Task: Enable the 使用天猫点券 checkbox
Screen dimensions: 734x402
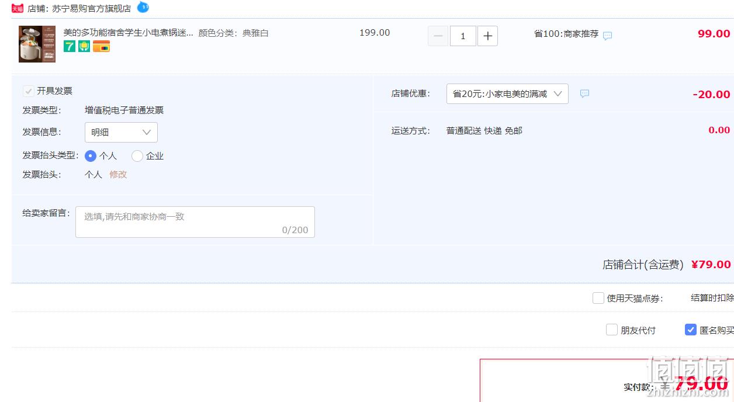Action: [598, 298]
